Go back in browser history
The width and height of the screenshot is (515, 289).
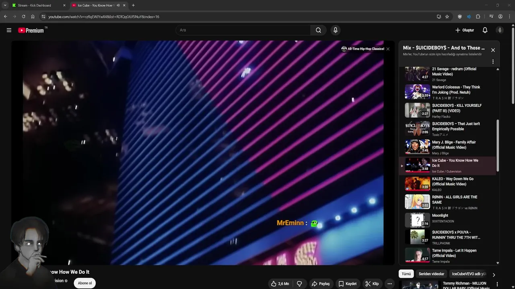pos(5,16)
